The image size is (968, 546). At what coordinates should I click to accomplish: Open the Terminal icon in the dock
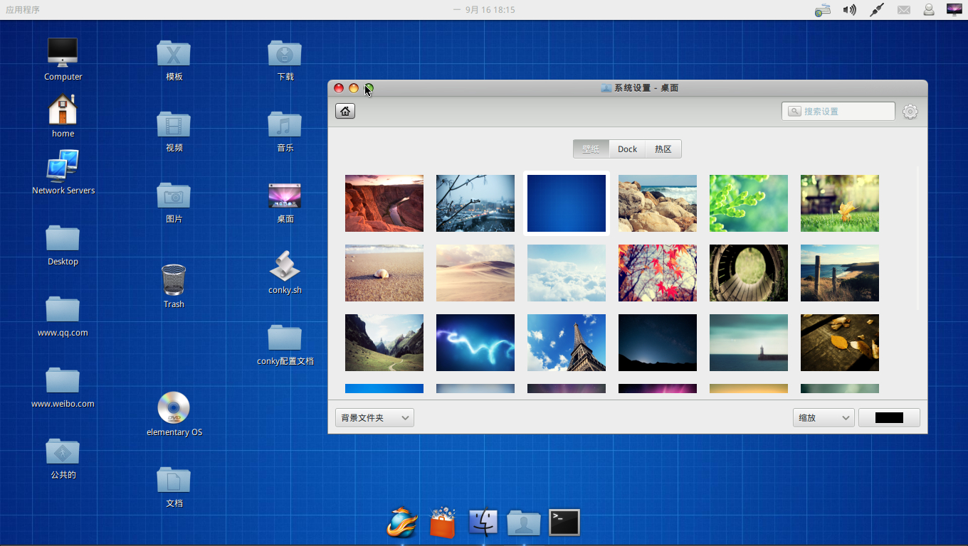[564, 523]
